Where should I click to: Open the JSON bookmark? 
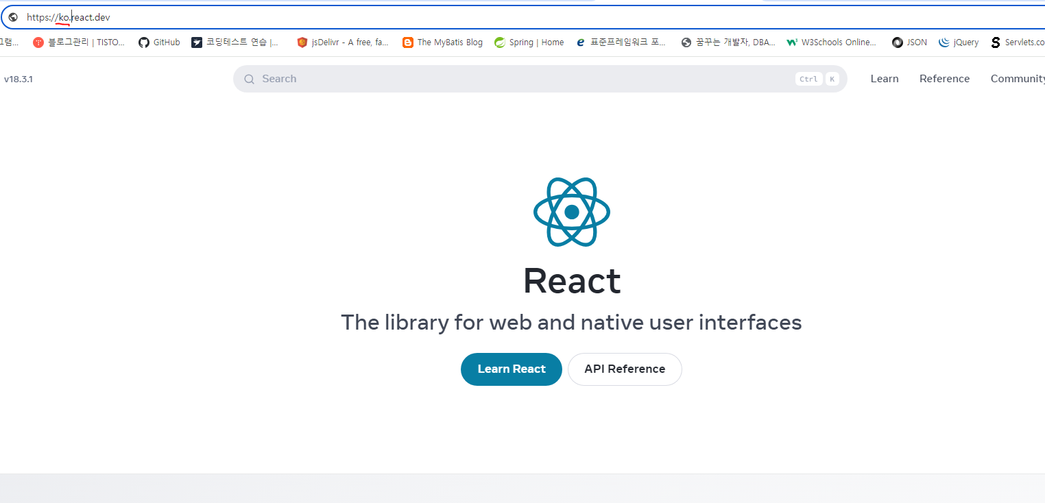[909, 42]
